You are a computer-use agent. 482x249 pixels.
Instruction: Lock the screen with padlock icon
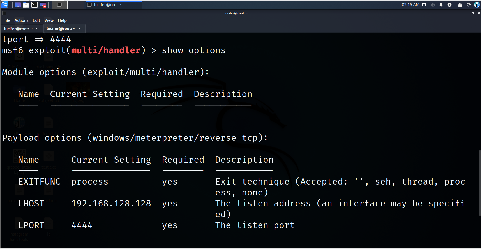(460, 5)
